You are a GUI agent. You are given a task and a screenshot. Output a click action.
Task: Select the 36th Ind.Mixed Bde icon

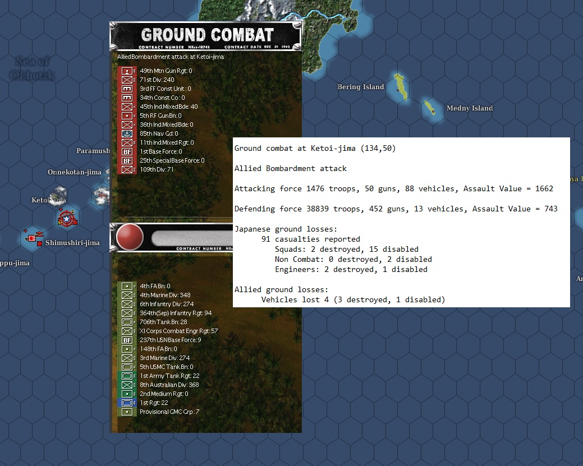(127, 124)
